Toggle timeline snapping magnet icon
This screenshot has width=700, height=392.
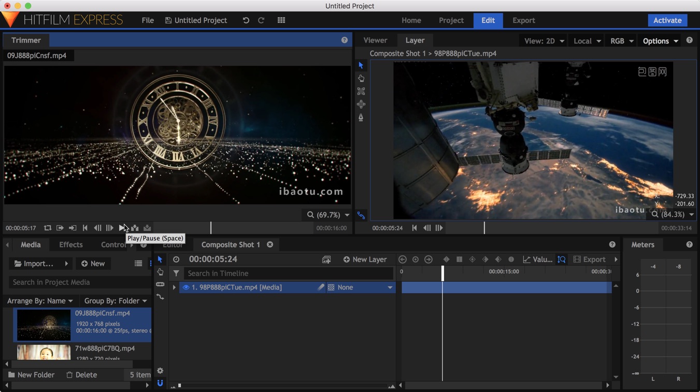pyautogui.click(x=160, y=383)
